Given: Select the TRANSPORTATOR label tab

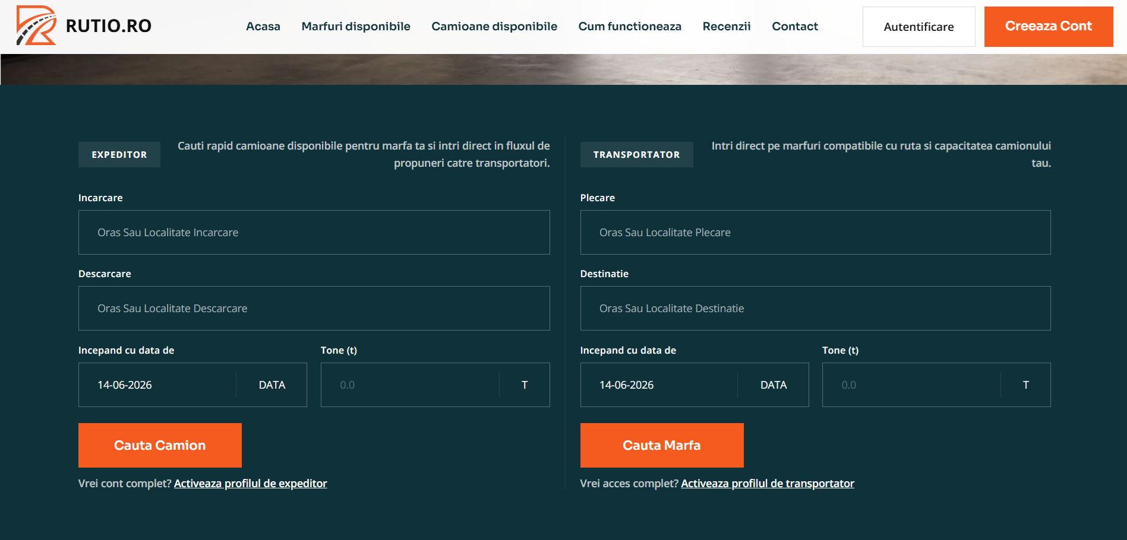Looking at the screenshot, I should point(636,154).
